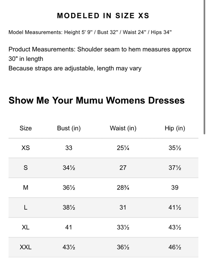Click the Waist (in) column header
This screenshot has width=207, height=259.
123,128
